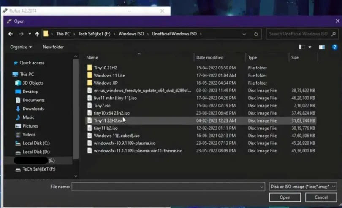Toggle the preview pane
342x208 pixels.
322,47
